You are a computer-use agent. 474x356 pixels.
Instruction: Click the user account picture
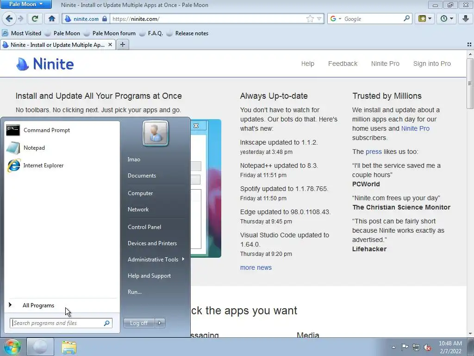156,133
